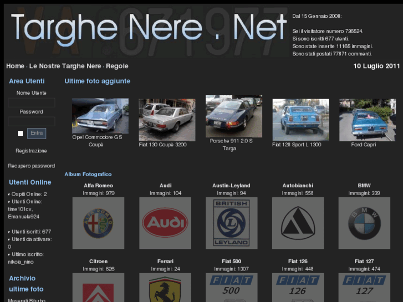Click the 'Opel Commodore GS Coupè' caption
This screenshot has height=302, width=403.
click(97, 141)
